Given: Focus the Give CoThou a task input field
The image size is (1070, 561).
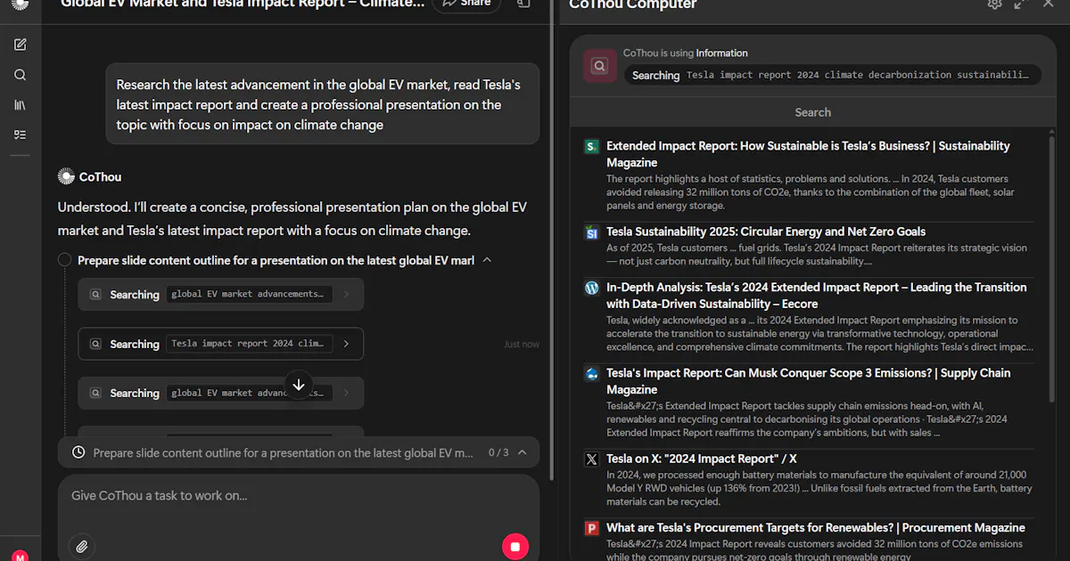Looking at the screenshot, I should pyautogui.click(x=299, y=496).
